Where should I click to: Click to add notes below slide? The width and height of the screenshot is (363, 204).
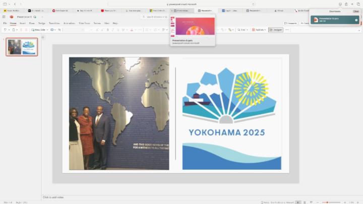(x=54, y=197)
